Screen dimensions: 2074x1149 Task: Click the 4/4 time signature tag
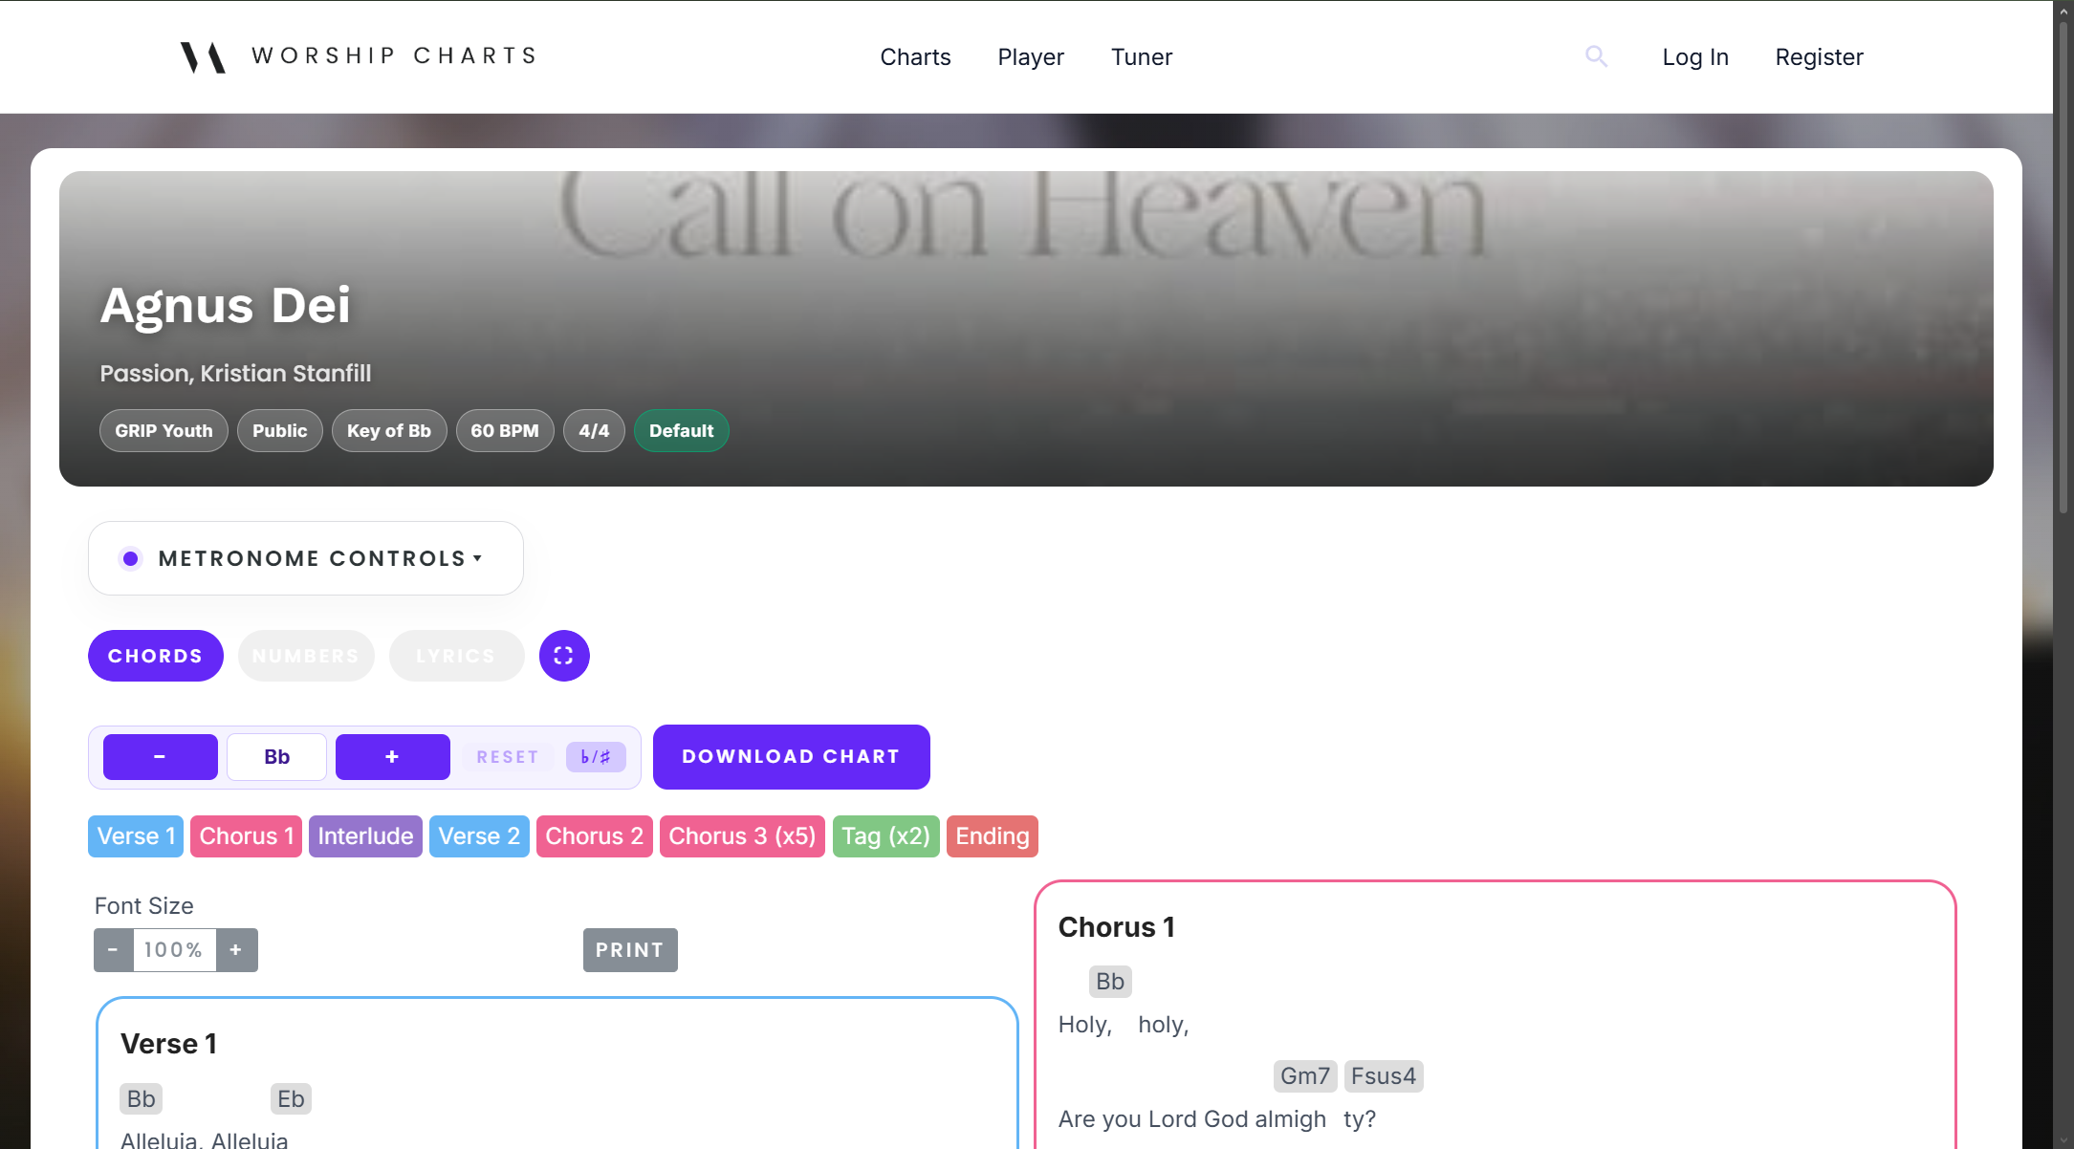click(x=594, y=431)
